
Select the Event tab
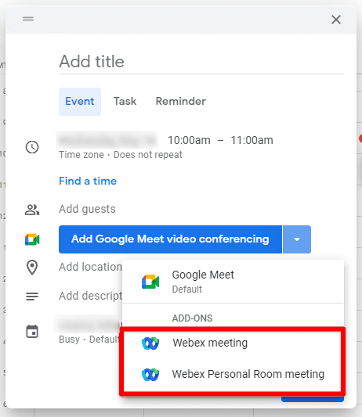(x=80, y=102)
